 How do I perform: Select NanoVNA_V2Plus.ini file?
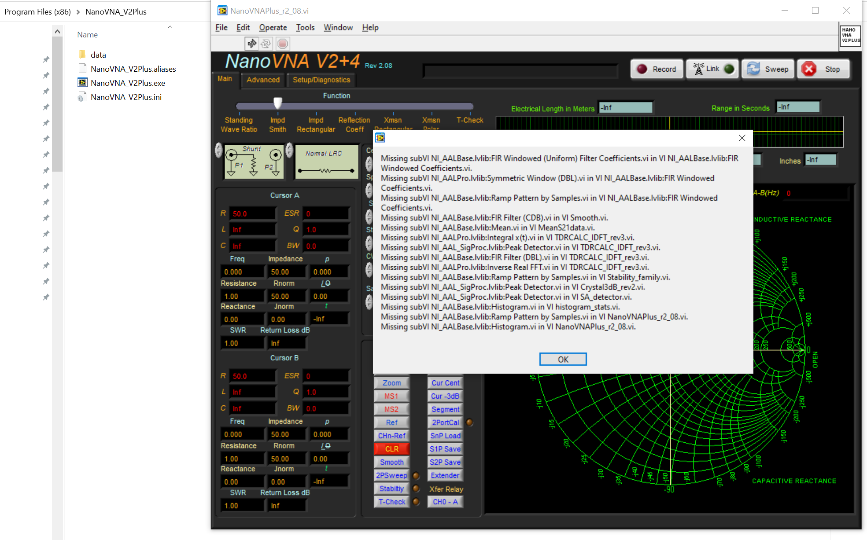[x=126, y=97]
